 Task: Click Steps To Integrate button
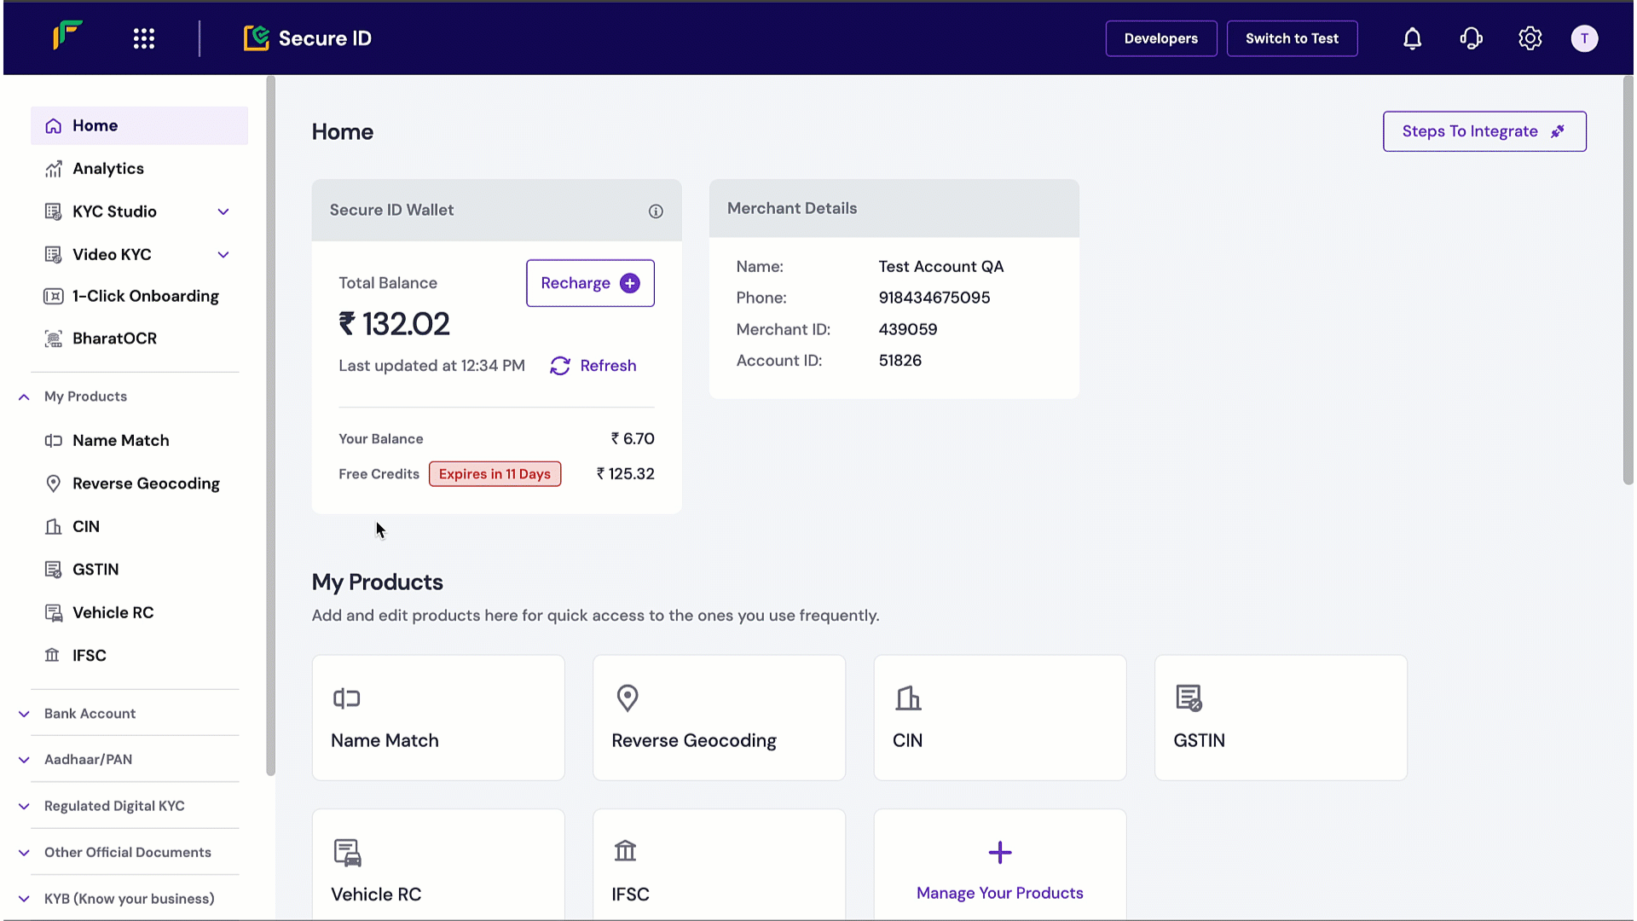[1484, 131]
